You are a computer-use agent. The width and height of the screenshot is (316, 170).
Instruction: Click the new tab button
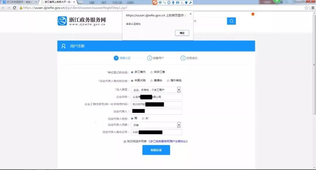coord(81,2)
